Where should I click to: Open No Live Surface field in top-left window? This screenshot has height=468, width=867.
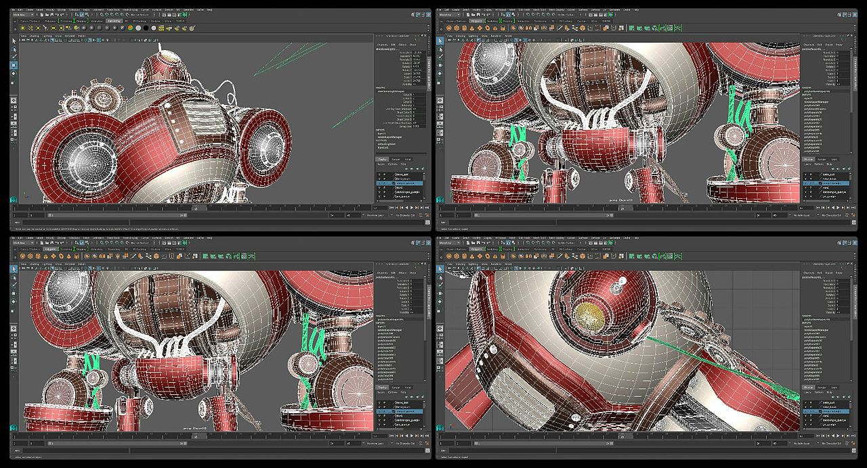[140, 14]
